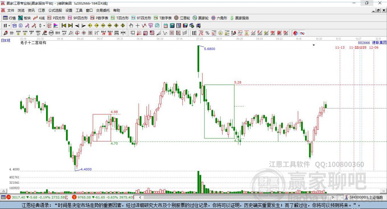Open the 交易委托 menu
This screenshot has width=387, height=209.
(x=103, y=10)
